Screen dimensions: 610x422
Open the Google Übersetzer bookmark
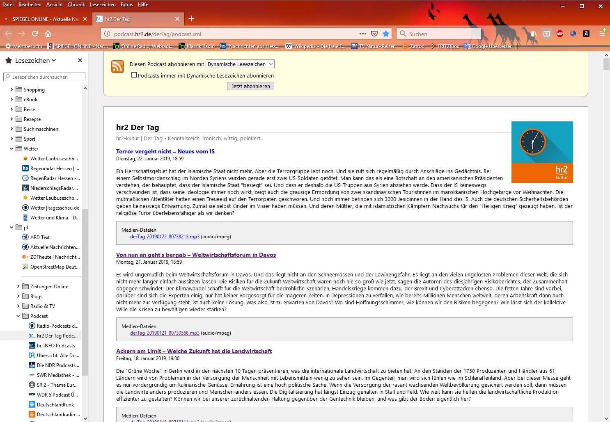point(488,46)
